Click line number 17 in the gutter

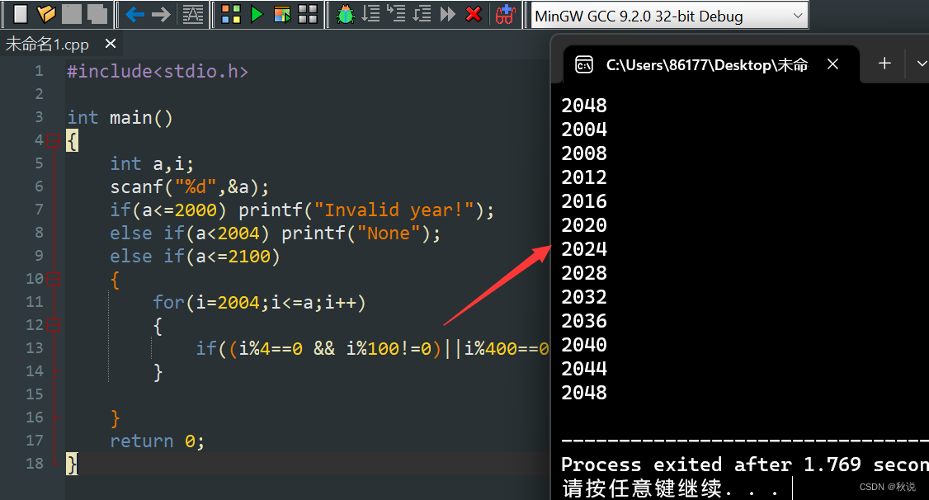pyautogui.click(x=35, y=440)
